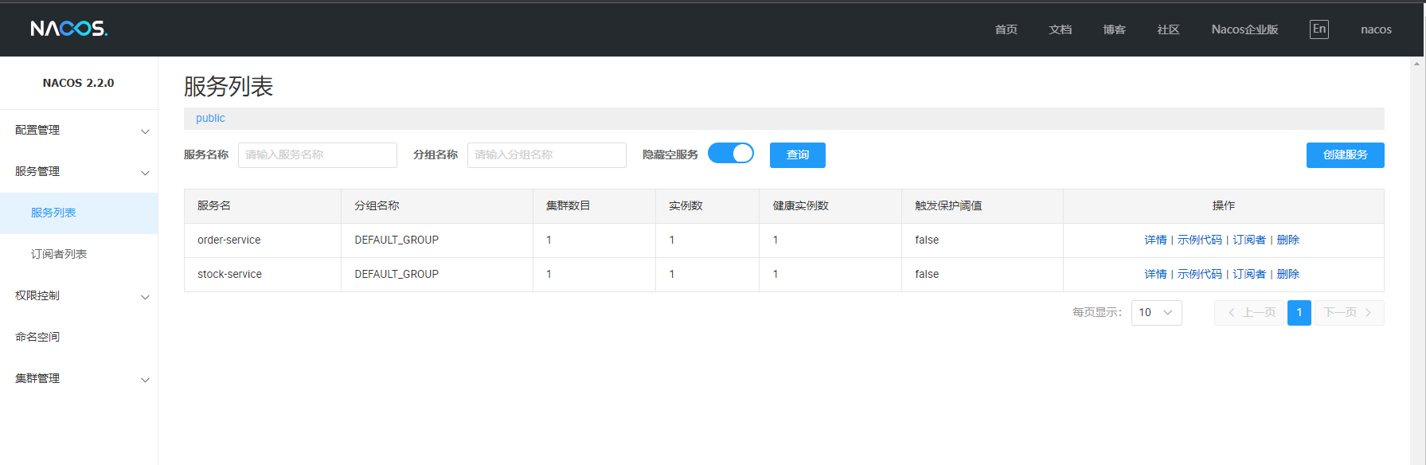
Task: Open the page size dropdown showing 10
Action: [x=1156, y=313]
